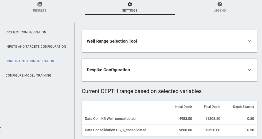
Task: Click the Initial Depth column header
Action: (183, 107)
